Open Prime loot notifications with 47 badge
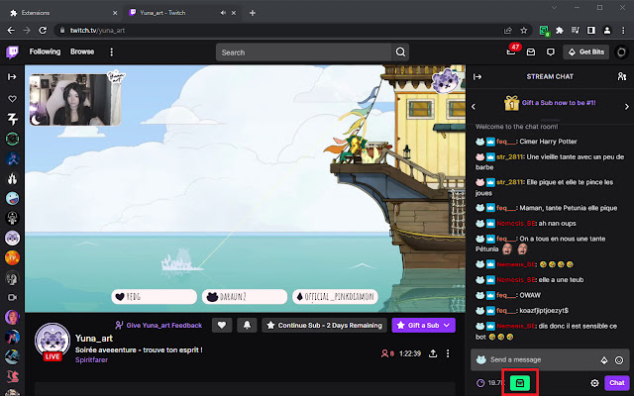The height and width of the screenshot is (396, 634). coord(512,51)
